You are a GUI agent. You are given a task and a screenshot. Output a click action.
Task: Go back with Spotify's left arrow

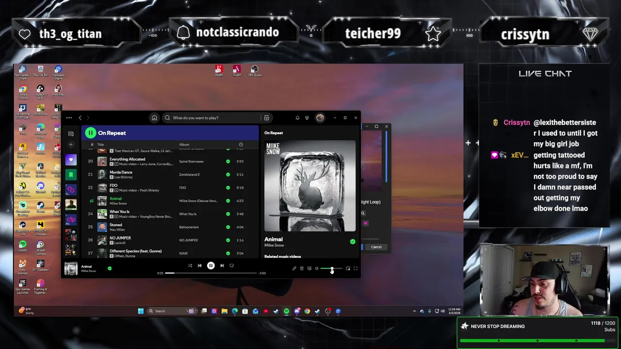80,118
